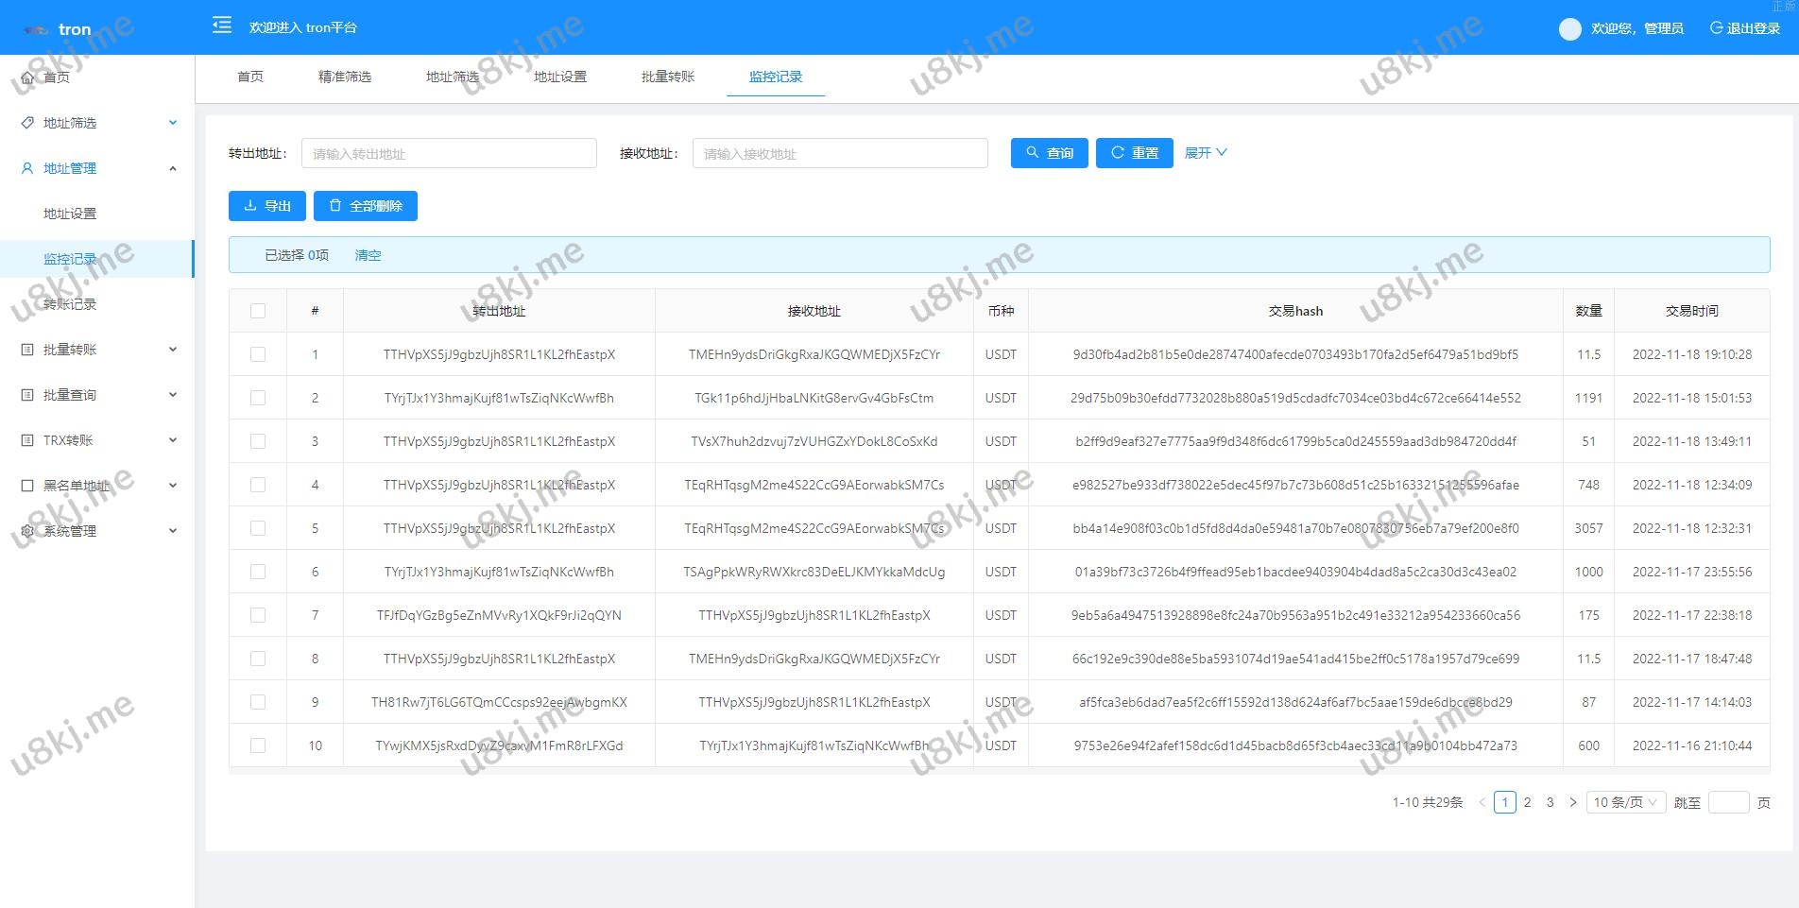Click the 黑名单地址 square icon

point(27,486)
